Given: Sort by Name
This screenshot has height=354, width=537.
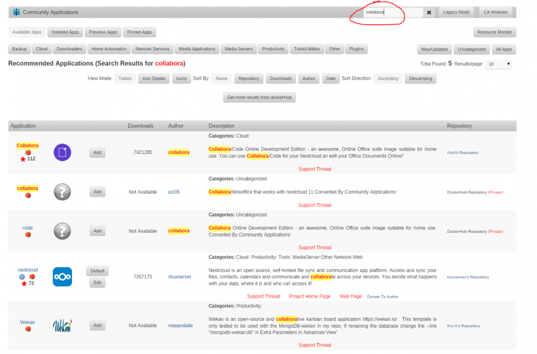Looking at the screenshot, I should pyautogui.click(x=222, y=78).
